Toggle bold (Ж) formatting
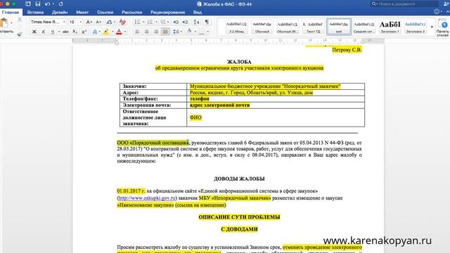 [x=34, y=32]
